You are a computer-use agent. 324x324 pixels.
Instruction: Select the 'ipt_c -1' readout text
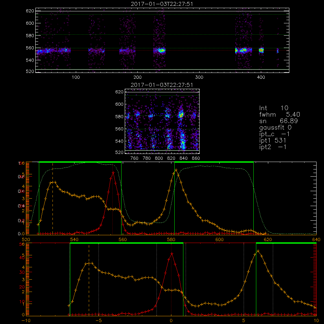tap(275, 134)
